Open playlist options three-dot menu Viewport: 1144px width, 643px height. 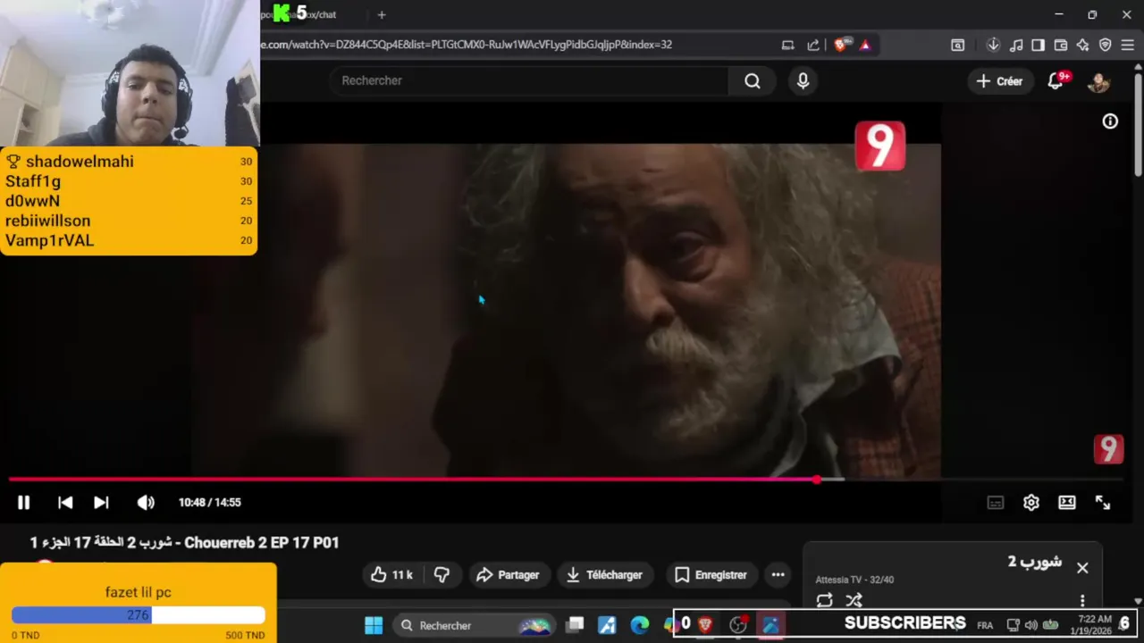[1082, 601]
